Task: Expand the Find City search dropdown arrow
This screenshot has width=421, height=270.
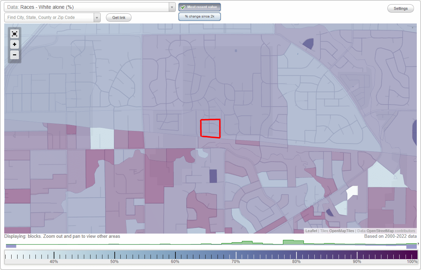Action: point(97,17)
